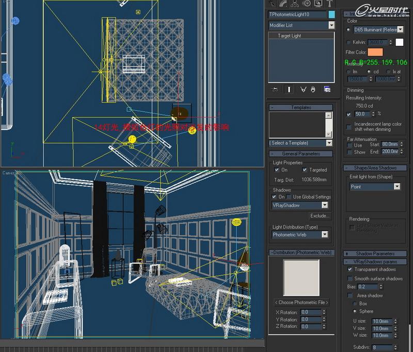
Task: Collapse the General Parameters rollout
Action: point(301,154)
